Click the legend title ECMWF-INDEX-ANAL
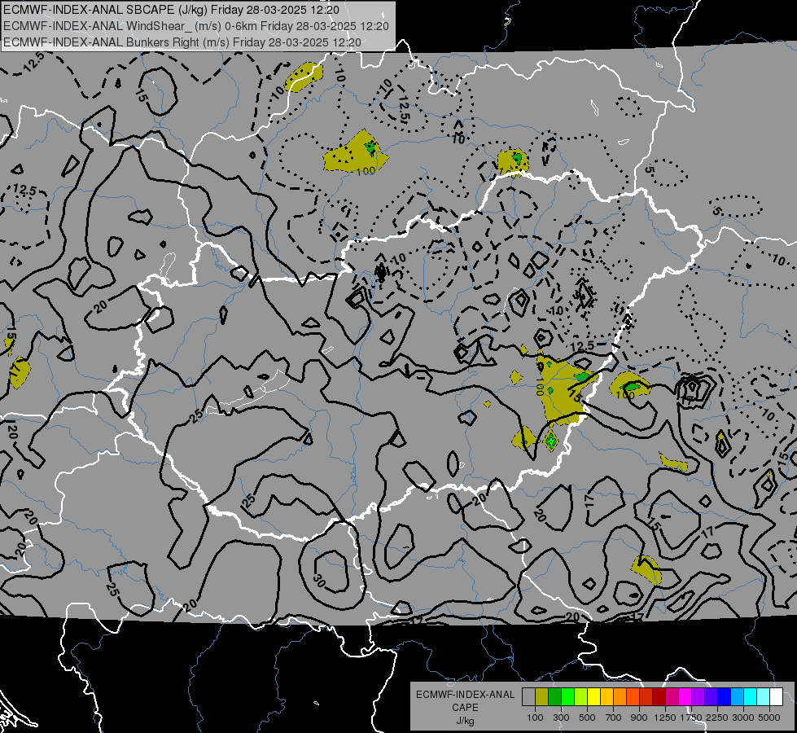797x733 pixels. tap(465, 695)
